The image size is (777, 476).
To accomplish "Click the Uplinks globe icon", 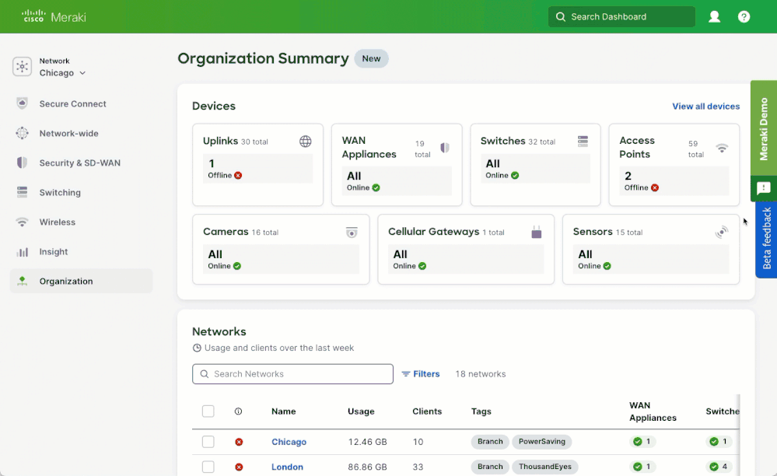I will pos(306,142).
